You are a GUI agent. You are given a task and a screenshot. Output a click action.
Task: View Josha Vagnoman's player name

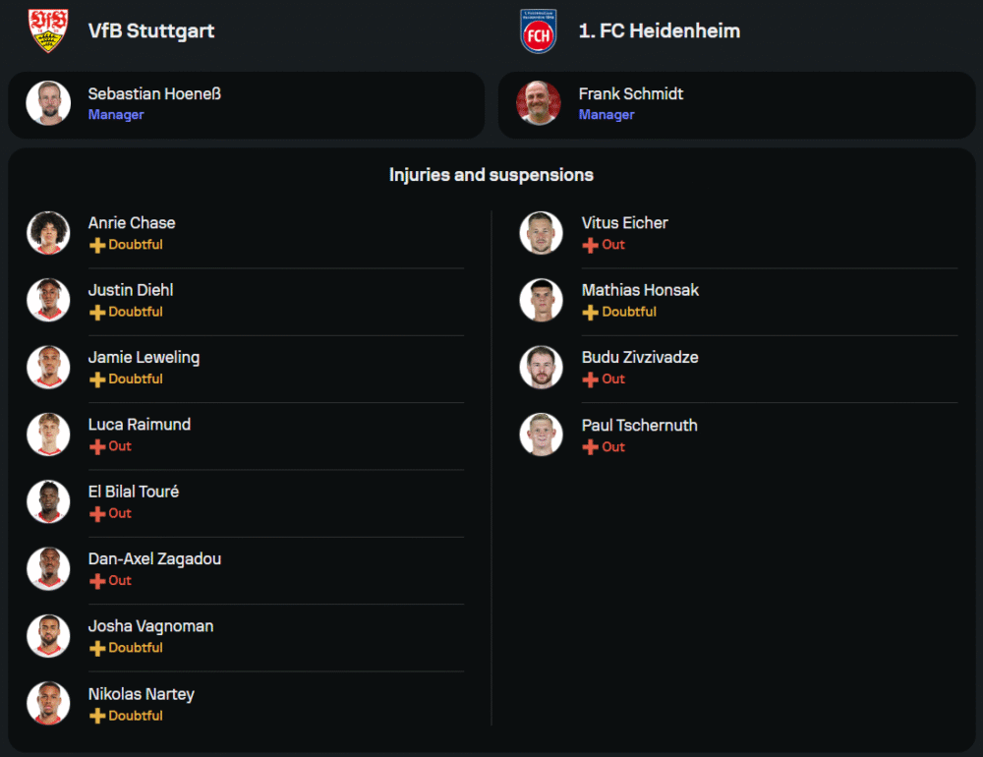150,625
